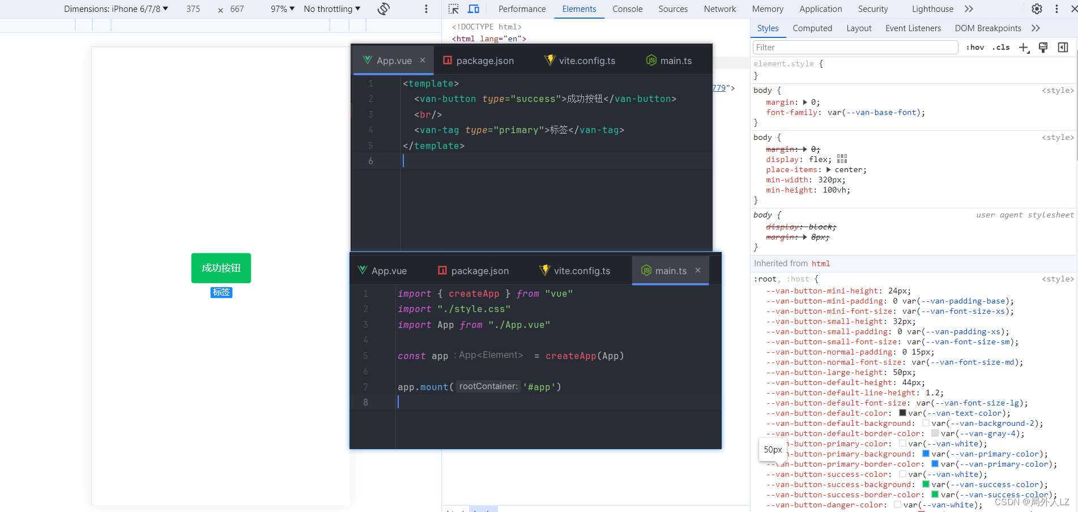Select package.json tab in upper editor
The width and height of the screenshot is (1078, 512).
tap(479, 61)
